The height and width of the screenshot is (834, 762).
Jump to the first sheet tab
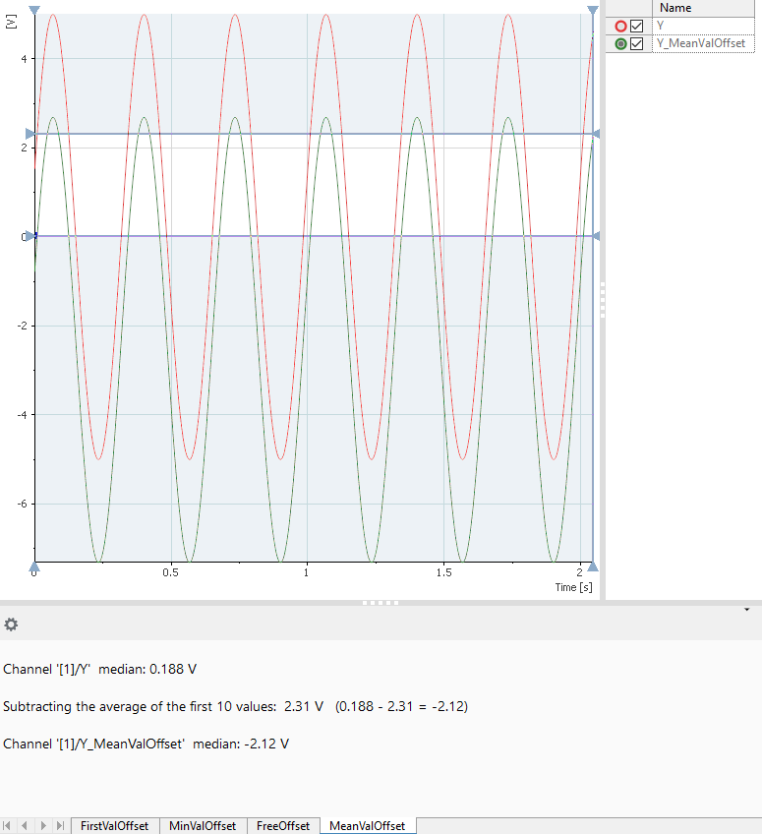(x=9, y=826)
